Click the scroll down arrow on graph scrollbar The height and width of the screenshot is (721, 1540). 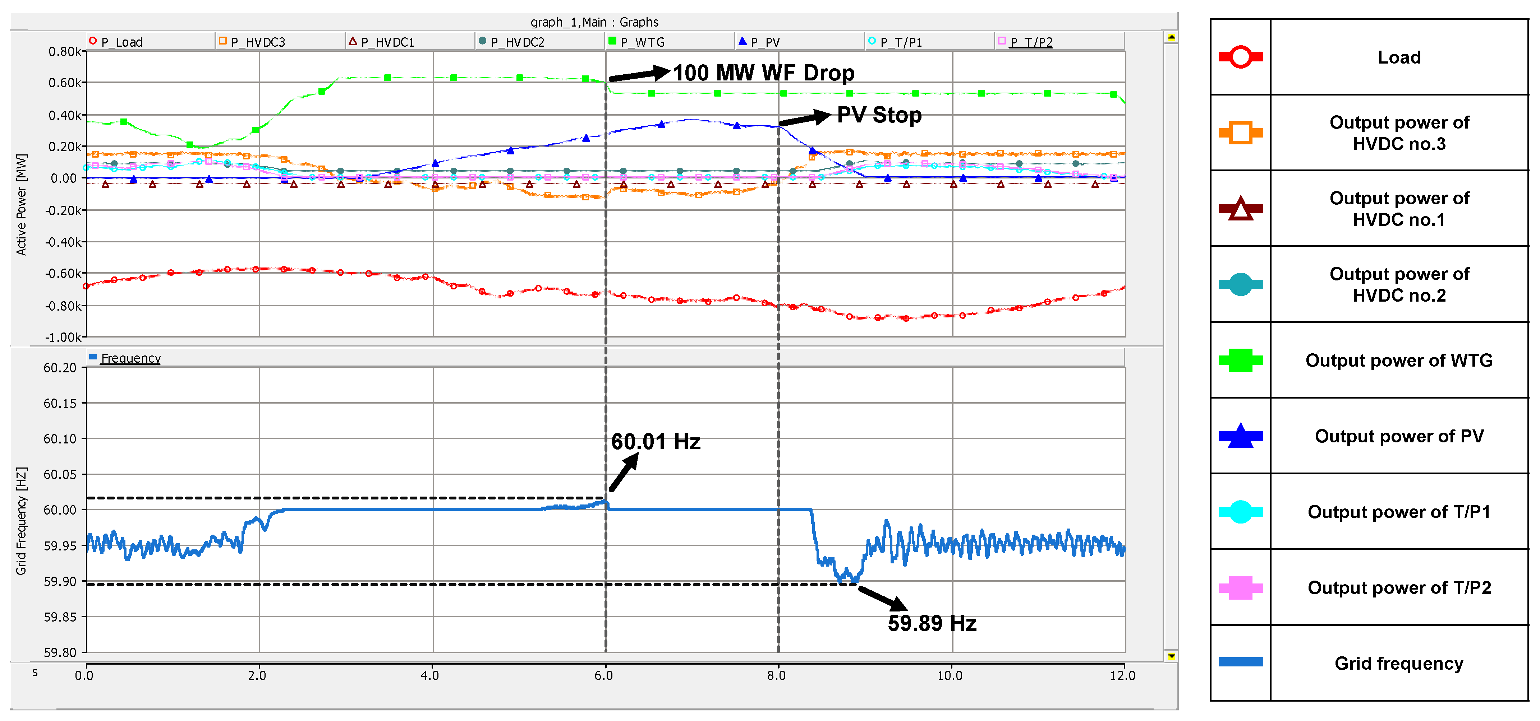click(1171, 656)
